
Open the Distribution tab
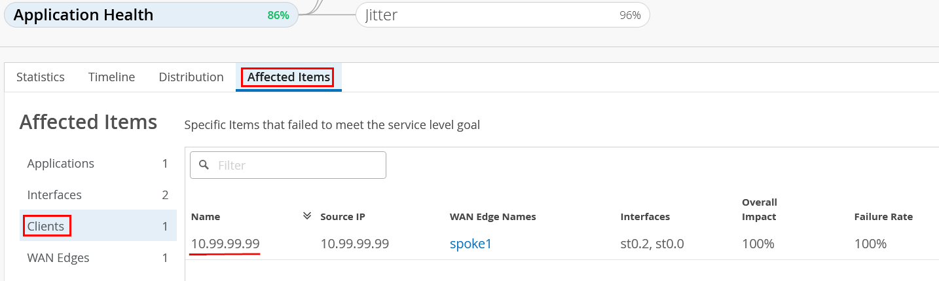tap(191, 77)
